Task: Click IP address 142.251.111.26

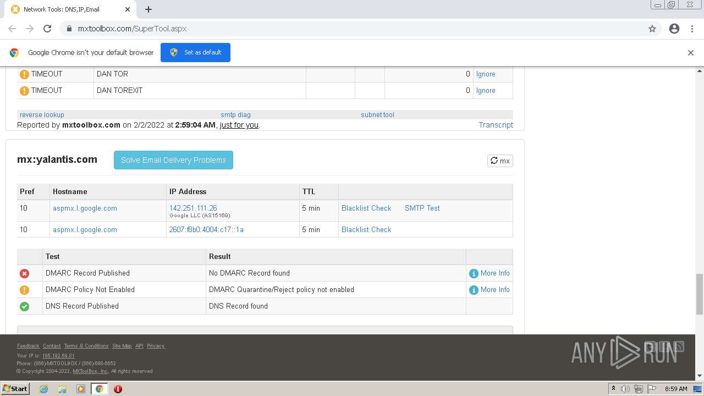Action: click(x=193, y=208)
